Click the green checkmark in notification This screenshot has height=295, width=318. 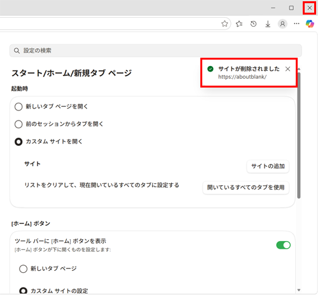[211, 69]
